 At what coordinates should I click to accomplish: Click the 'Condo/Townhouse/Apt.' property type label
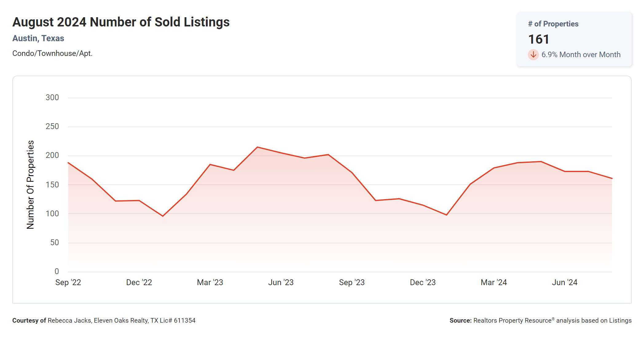click(x=52, y=53)
